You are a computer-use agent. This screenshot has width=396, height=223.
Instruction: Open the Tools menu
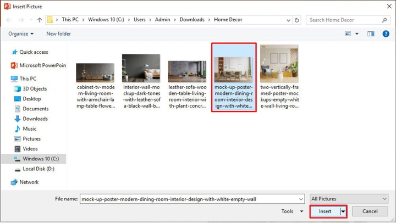[x=292, y=211]
